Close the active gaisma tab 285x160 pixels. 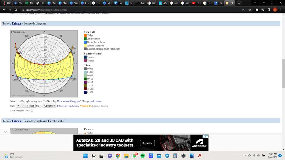coord(232,3)
